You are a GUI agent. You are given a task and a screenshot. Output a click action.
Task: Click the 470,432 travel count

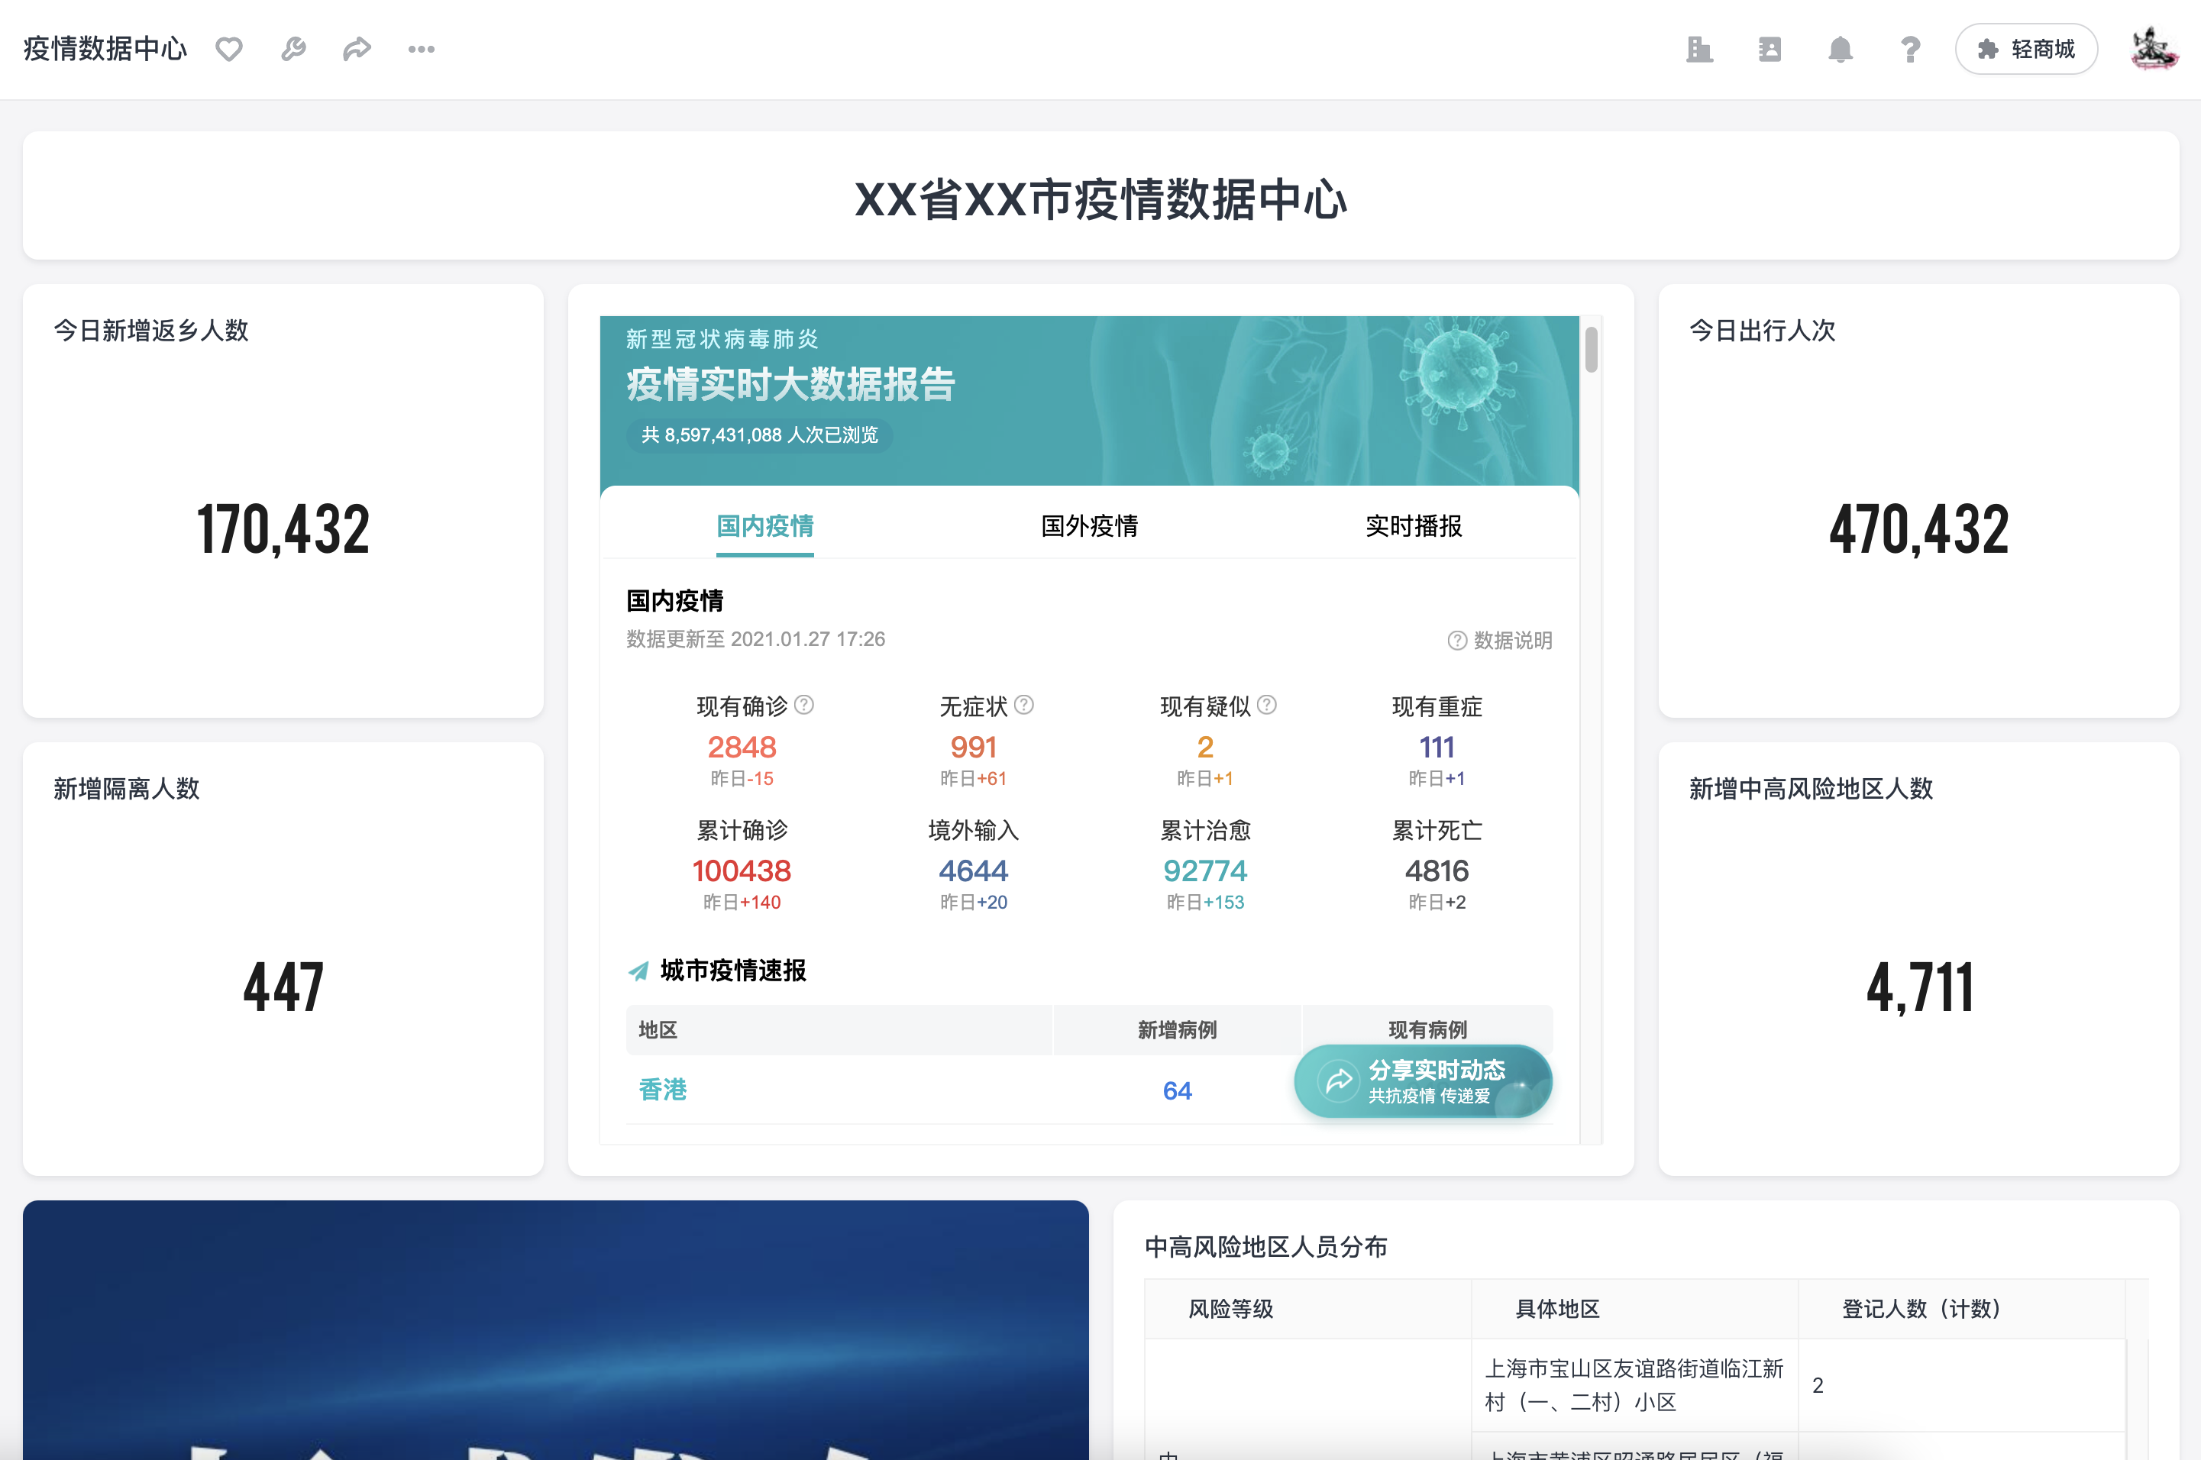point(1919,529)
